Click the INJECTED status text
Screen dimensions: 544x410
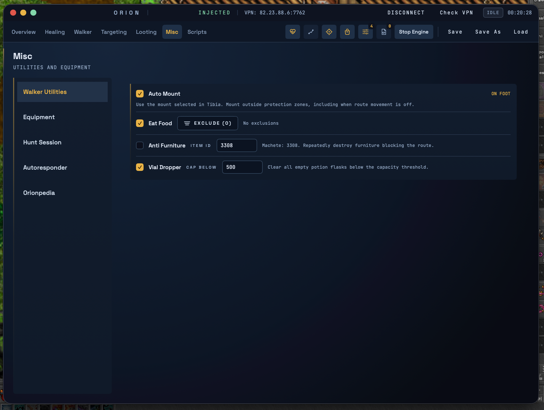pos(214,13)
